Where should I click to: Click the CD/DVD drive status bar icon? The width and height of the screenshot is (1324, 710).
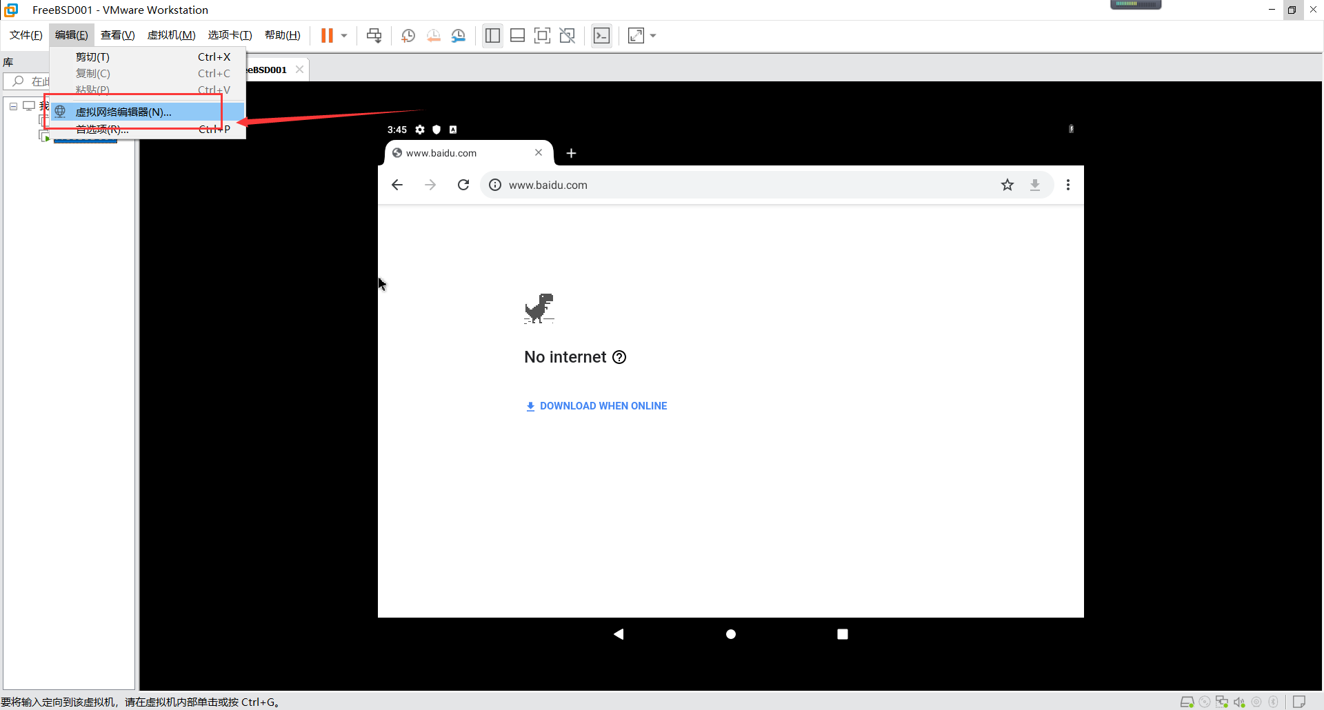pos(1205,702)
